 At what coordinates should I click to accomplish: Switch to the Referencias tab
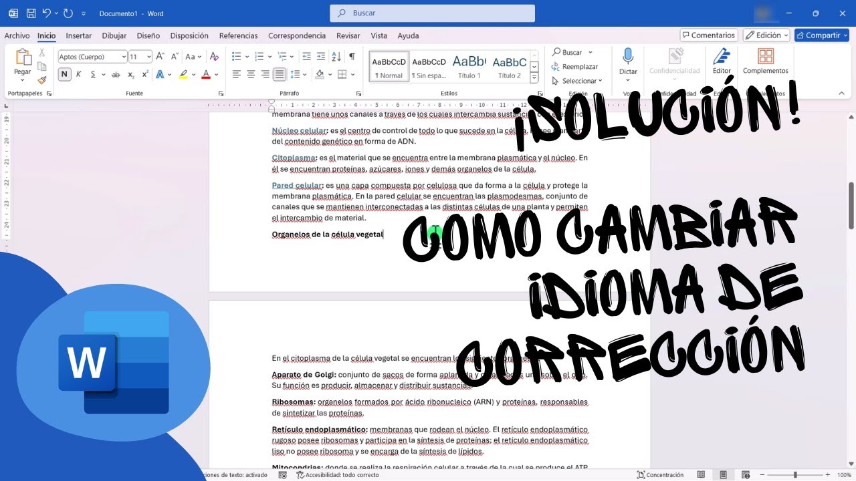click(239, 35)
